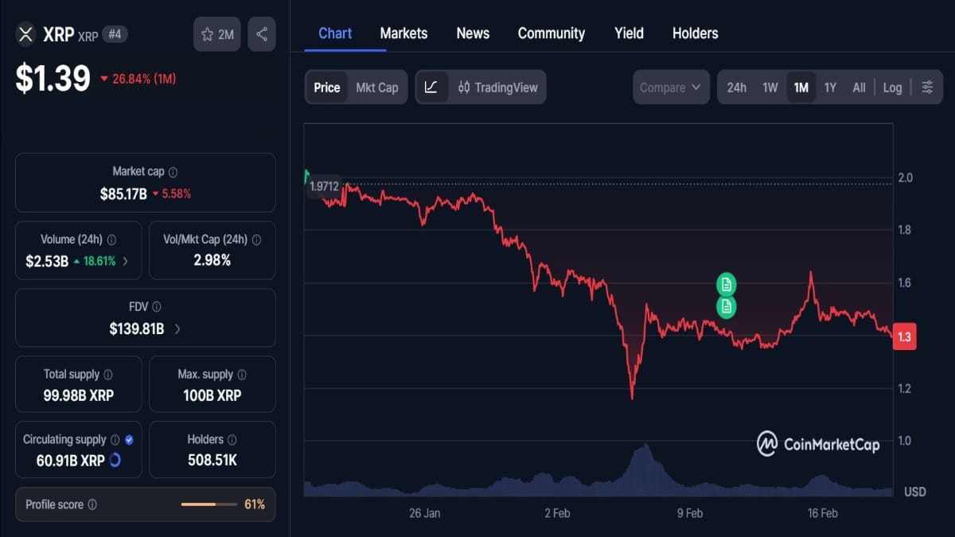955x537 pixels.
Task: Select the line chart type icon
Action: [x=432, y=88]
